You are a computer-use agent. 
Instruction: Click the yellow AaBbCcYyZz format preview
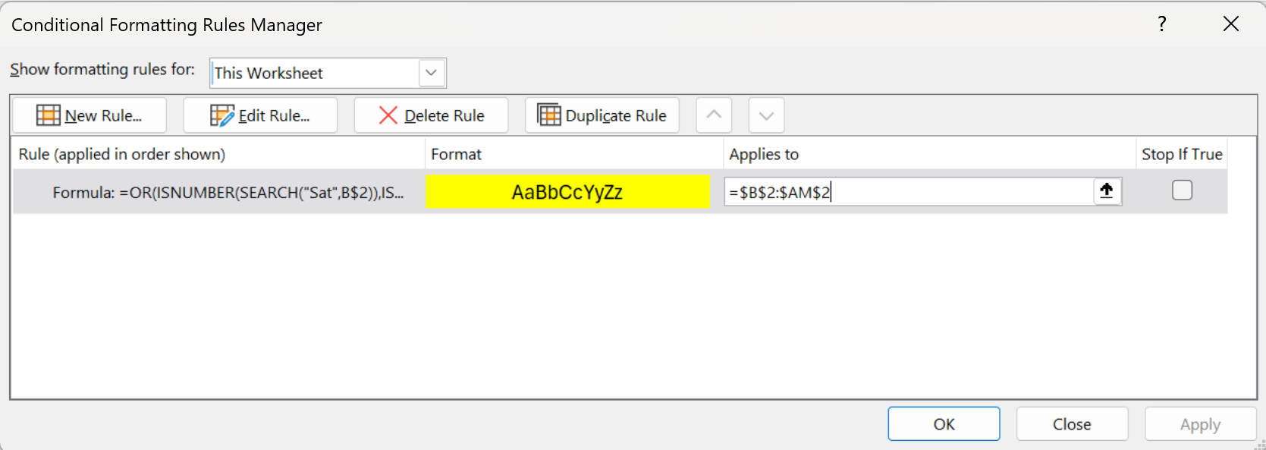pos(567,192)
